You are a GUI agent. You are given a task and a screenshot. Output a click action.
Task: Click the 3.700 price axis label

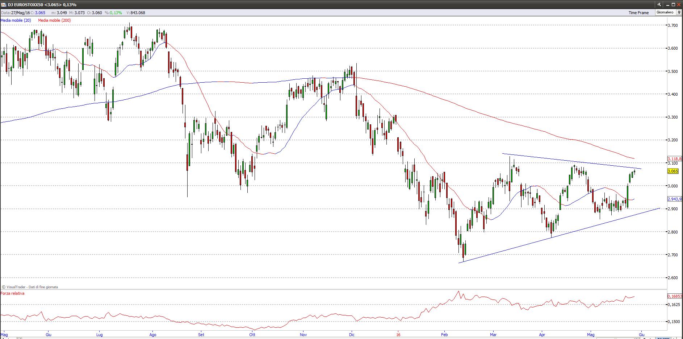tap(673, 25)
